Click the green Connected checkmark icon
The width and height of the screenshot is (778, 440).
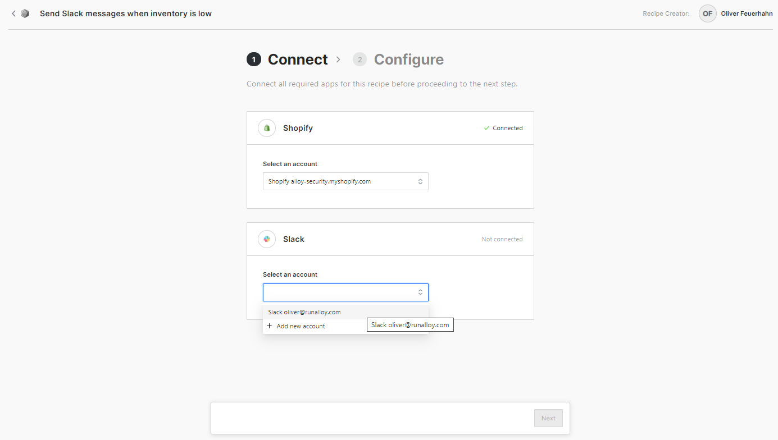487,128
